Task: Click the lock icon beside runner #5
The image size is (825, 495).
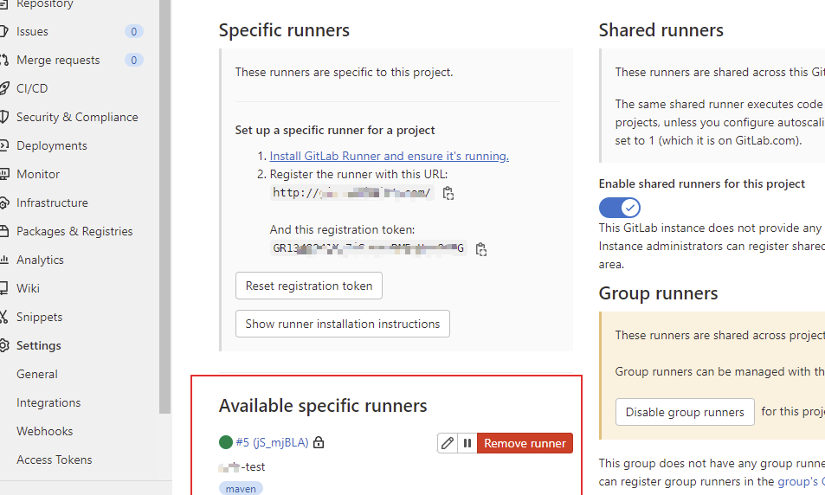Action: [x=319, y=443]
